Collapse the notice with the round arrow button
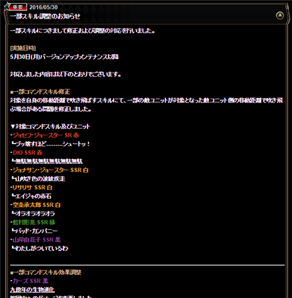This screenshot has width=292, height=298. (280, 16)
